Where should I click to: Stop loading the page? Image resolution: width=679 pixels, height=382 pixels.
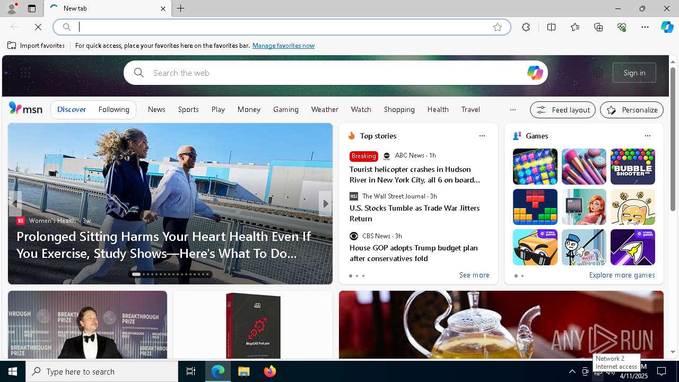(38, 27)
